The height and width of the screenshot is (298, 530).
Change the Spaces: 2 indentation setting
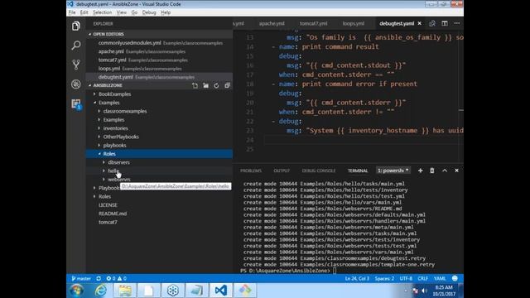pyautogui.click(x=384, y=278)
